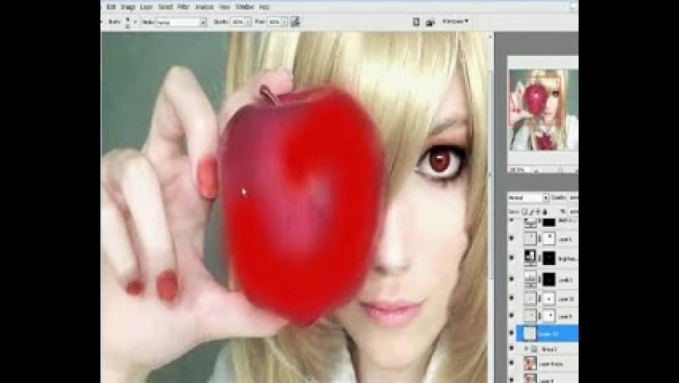Select the highlighted layer's thumbnail
Screen dimensions: 679x383
click(x=530, y=334)
